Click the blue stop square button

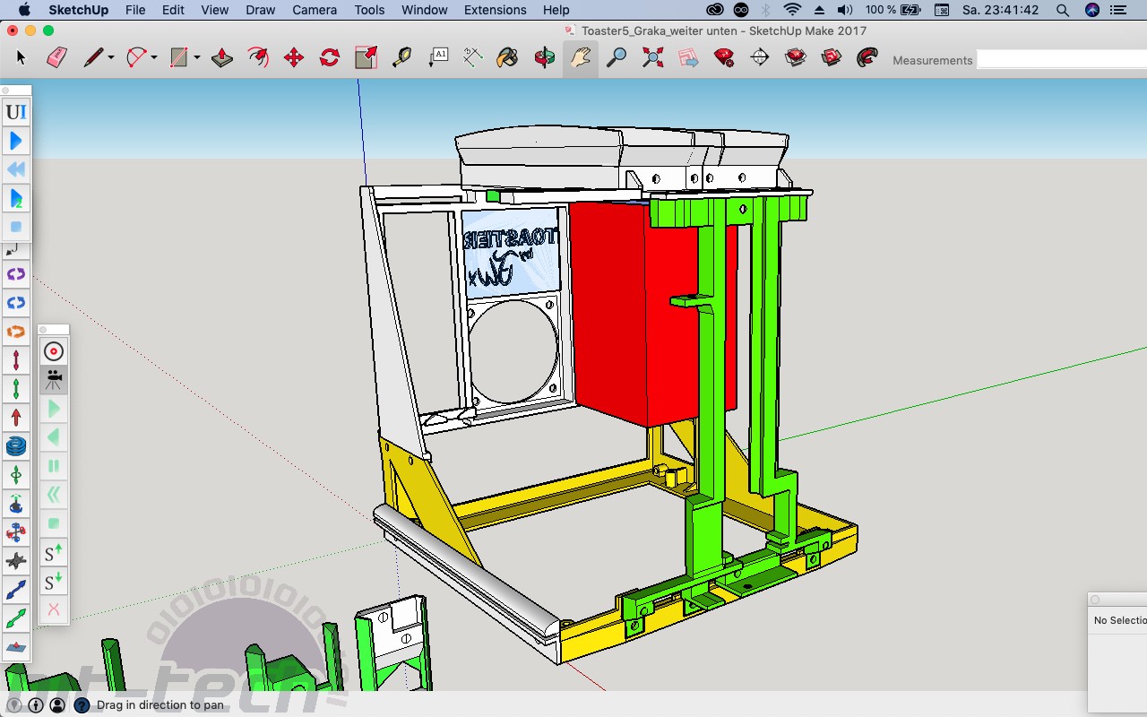16,227
